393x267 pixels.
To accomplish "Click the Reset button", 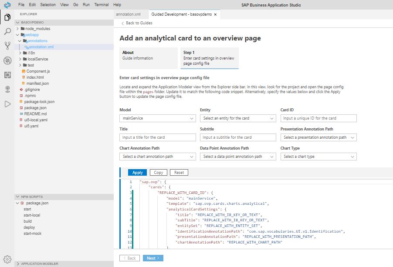I will click(179, 173).
